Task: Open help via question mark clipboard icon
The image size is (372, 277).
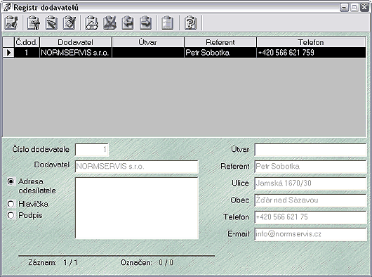Action: (x=190, y=23)
